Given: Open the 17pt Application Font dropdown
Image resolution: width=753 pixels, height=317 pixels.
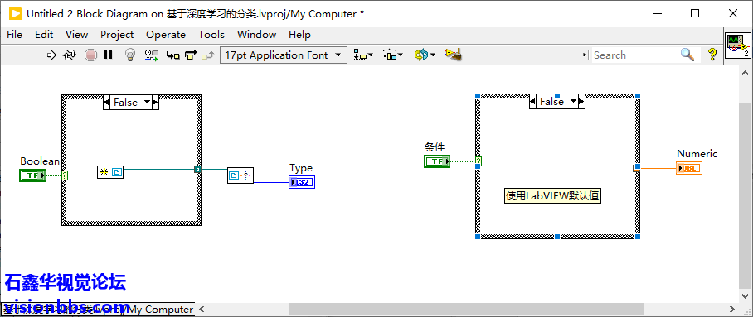Looking at the screenshot, I should [x=284, y=55].
